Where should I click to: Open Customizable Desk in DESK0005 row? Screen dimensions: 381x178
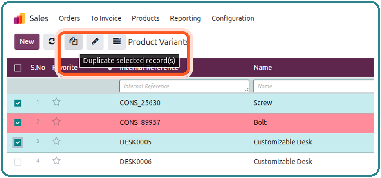coord(283,142)
